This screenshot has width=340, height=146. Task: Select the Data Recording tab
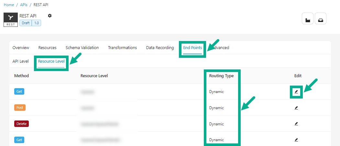[x=160, y=48]
